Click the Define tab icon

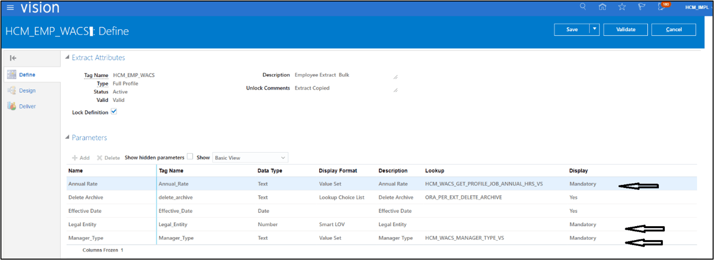pyautogui.click(x=11, y=75)
